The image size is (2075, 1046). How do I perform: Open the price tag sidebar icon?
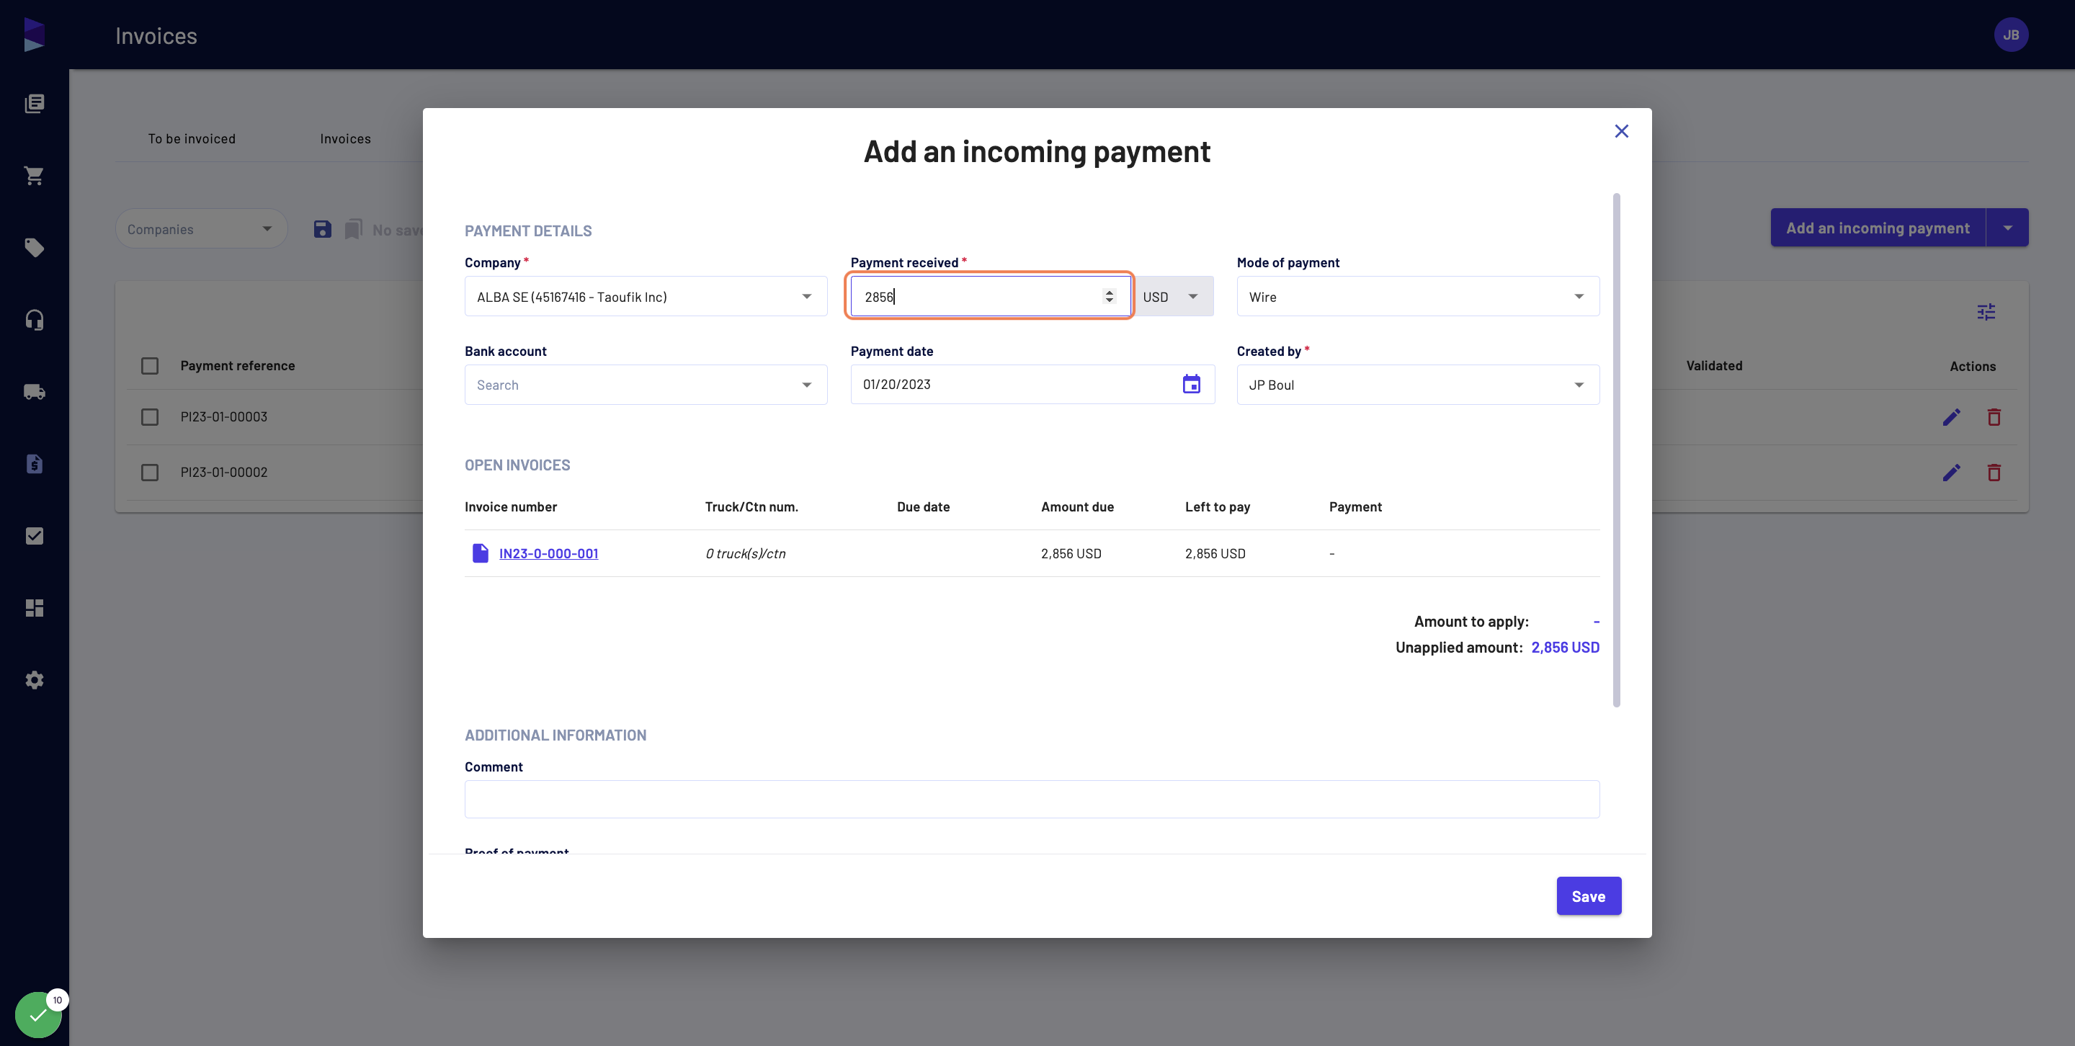tap(34, 247)
